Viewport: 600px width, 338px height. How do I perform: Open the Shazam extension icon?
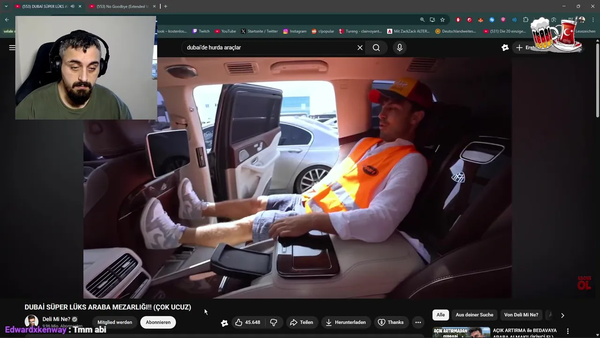coord(492,20)
